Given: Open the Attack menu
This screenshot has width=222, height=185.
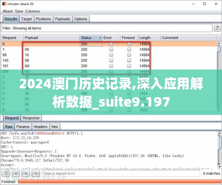Looking at the screenshot, I should pyautogui.click(x=8, y=11).
